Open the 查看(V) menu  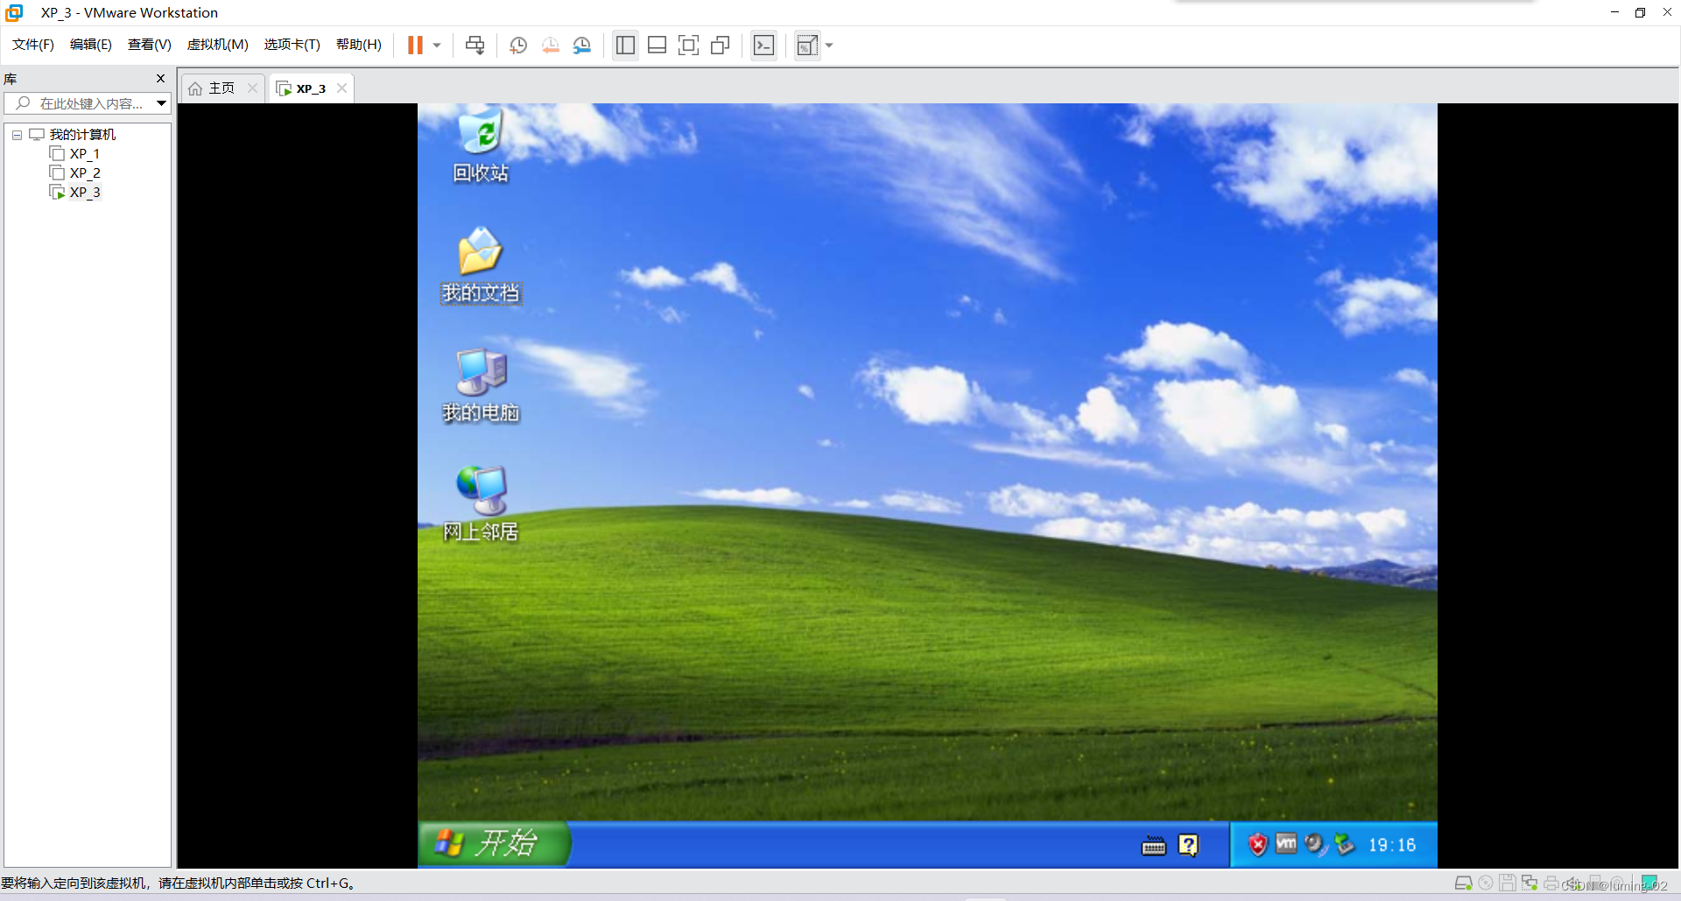(x=150, y=45)
